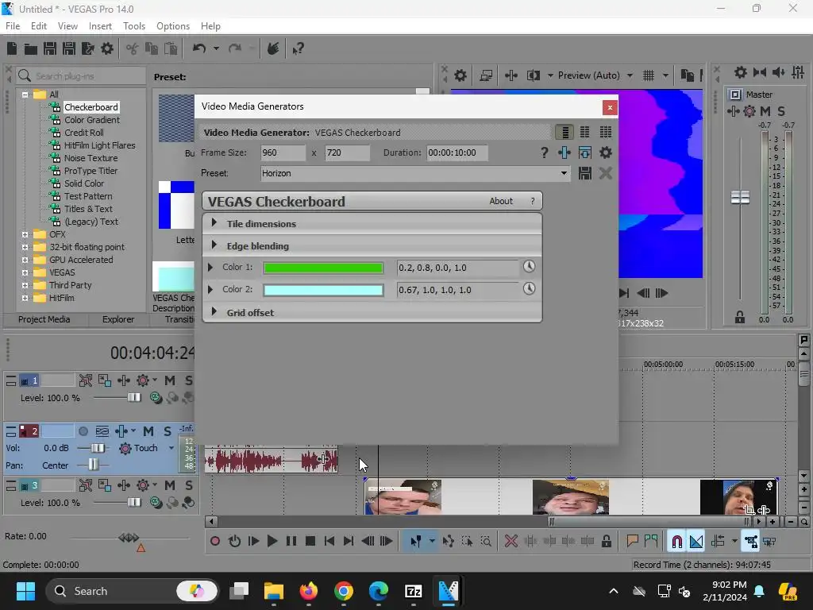Select Titles & Text generator

point(88,209)
